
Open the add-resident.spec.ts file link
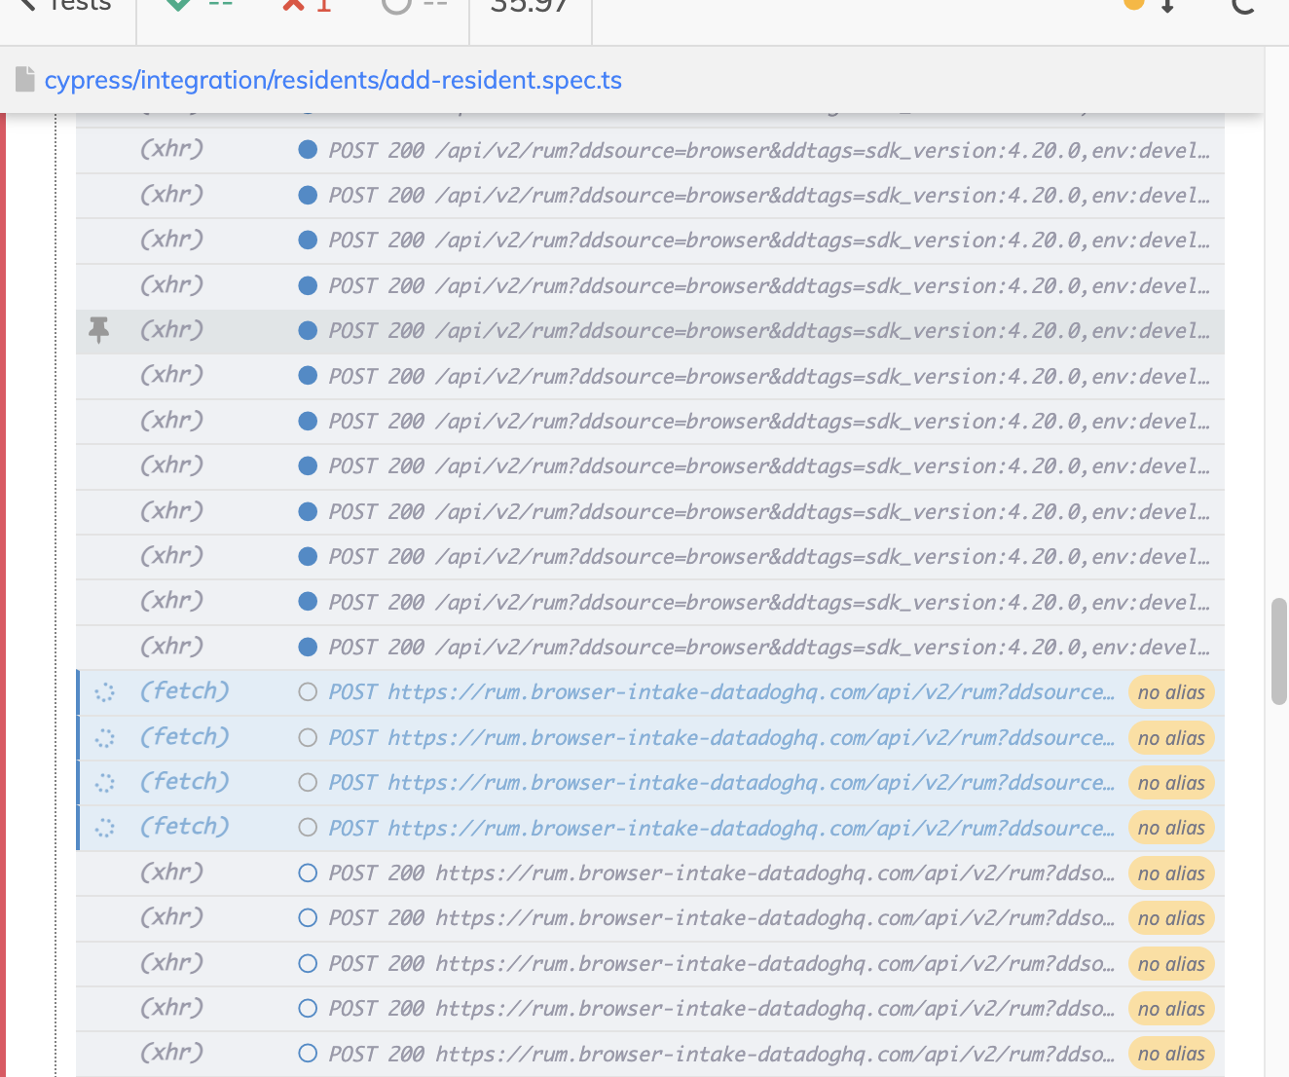pyautogui.click(x=333, y=80)
